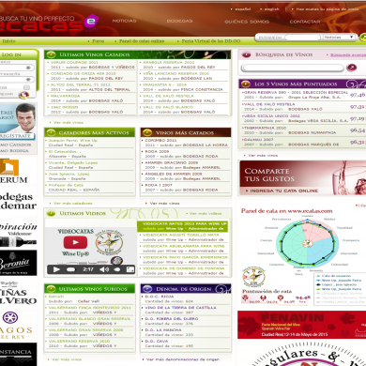Toggle the remember-me checkbox in Log in
The width and height of the screenshot is (366, 366).
pyautogui.click(x=27, y=87)
